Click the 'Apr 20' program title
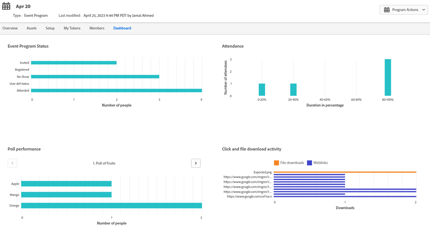 click(x=23, y=6)
